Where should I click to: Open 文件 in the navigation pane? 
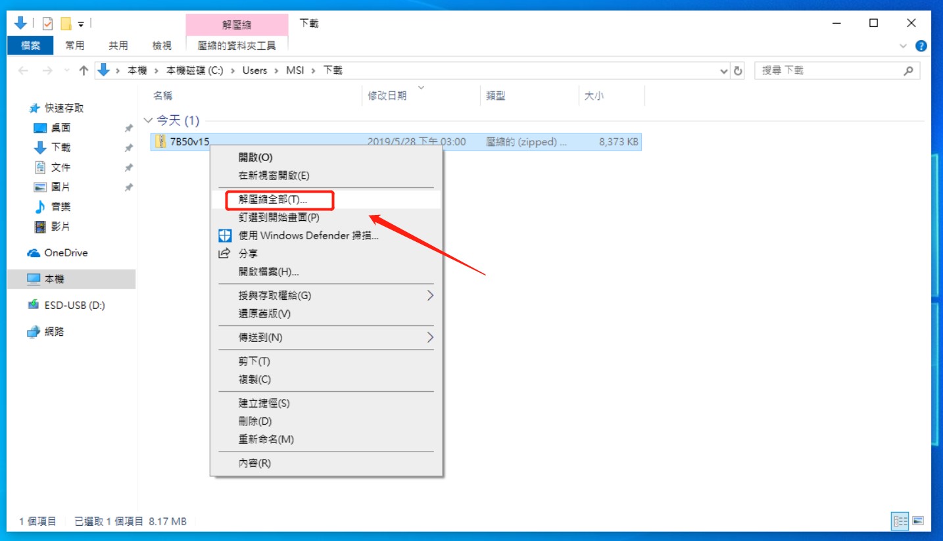tap(60, 167)
